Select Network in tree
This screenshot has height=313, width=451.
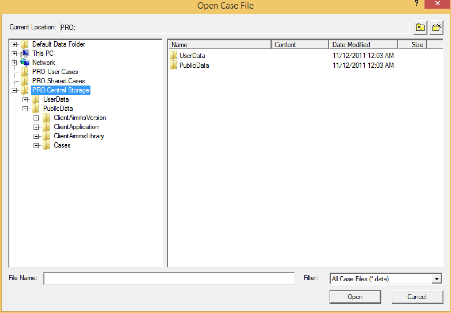44,63
